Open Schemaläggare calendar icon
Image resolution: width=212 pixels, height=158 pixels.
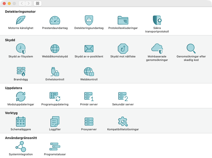[x=21, y=121]
